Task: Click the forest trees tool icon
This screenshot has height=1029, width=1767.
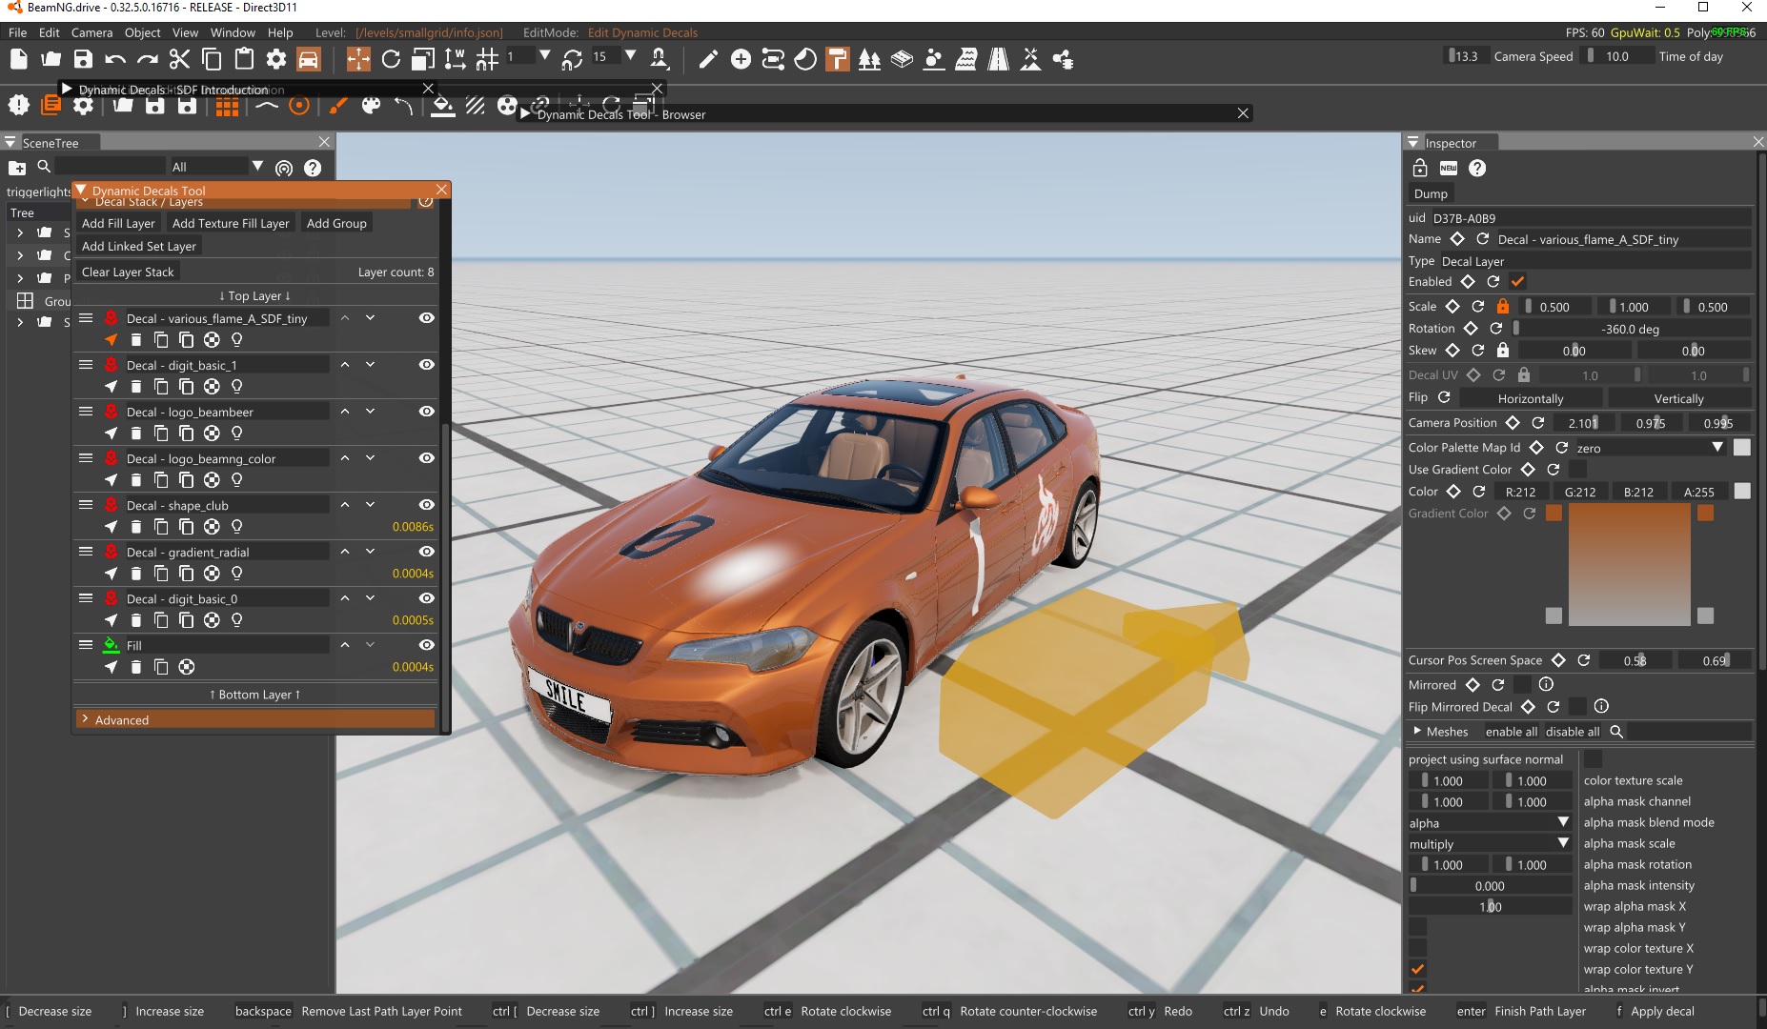Action: pyautogui.click(x=869, y=59)
